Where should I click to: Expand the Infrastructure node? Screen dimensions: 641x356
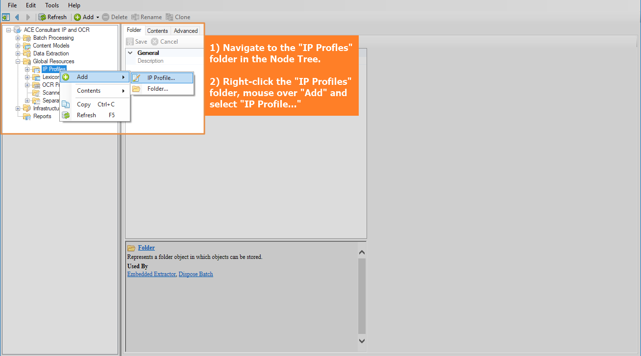pyautogui.click(x=18, y=108)
